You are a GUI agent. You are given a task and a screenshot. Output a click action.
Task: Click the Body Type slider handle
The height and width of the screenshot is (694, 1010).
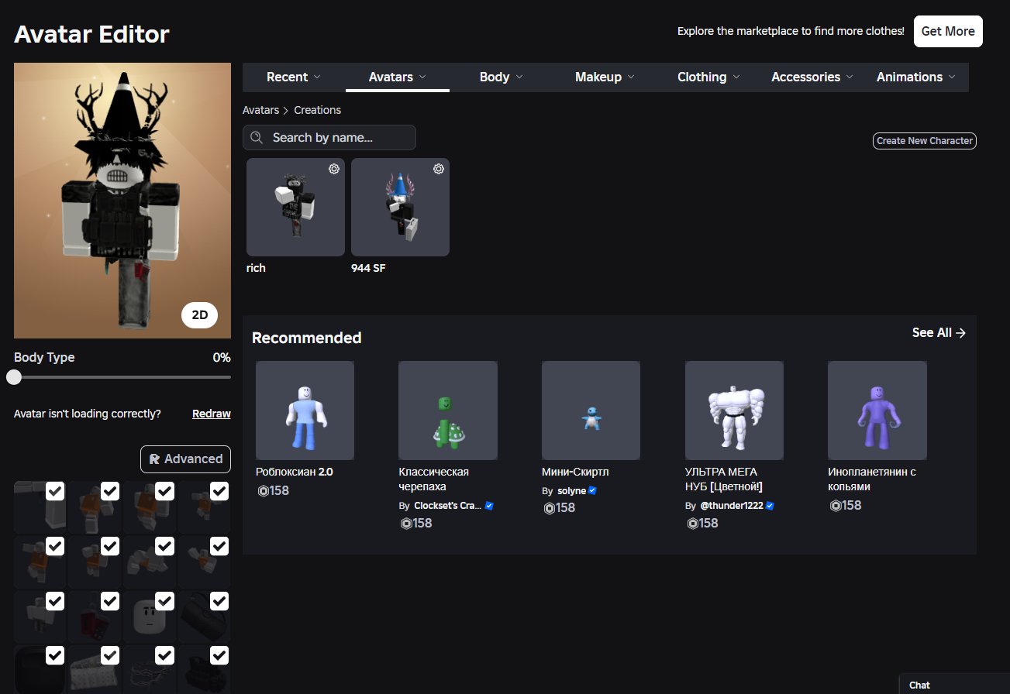pyautogui.click(x=14, y=377)
